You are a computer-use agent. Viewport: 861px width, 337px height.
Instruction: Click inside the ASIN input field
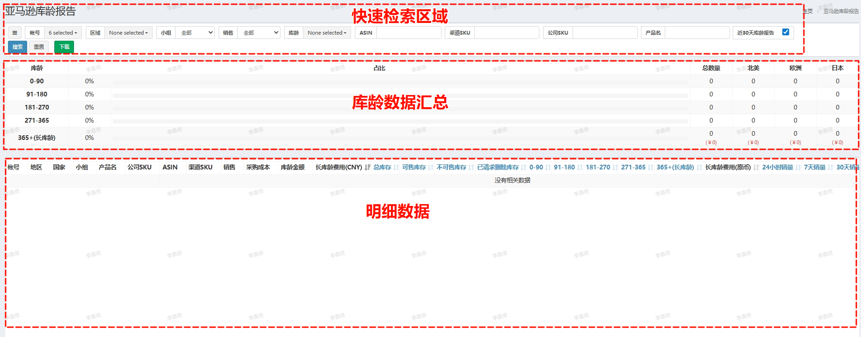click(x=409, y=33)
